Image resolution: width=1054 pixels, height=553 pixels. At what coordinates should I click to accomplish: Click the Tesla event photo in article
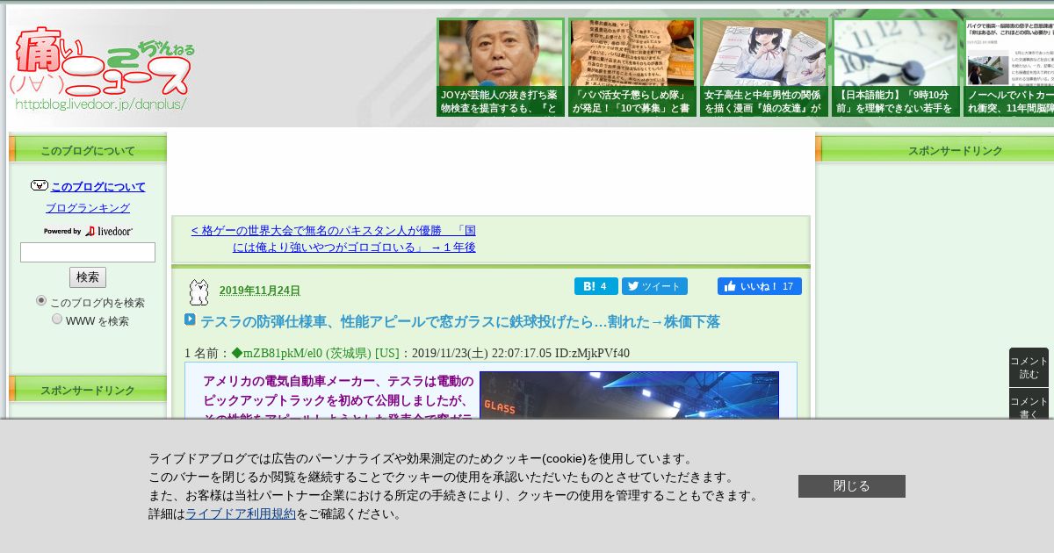coord(629,395)
